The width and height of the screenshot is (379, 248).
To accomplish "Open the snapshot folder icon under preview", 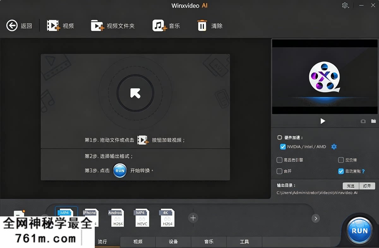I will (374, 121).
